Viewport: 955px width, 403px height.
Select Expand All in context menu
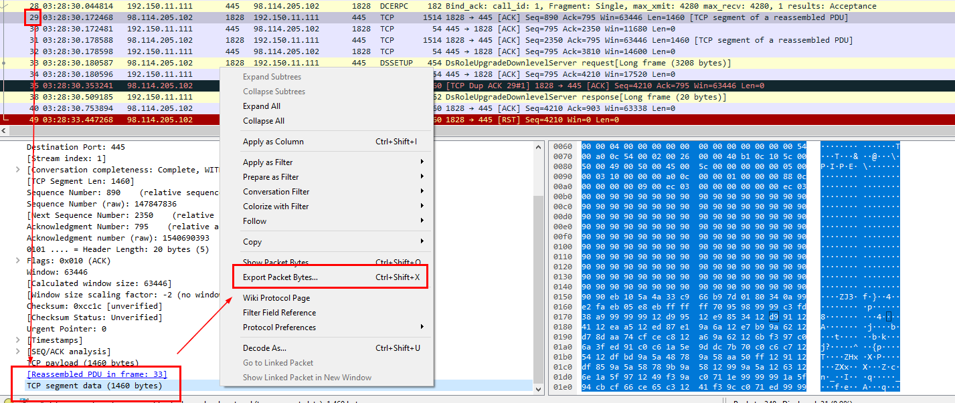tap(261, 106)
